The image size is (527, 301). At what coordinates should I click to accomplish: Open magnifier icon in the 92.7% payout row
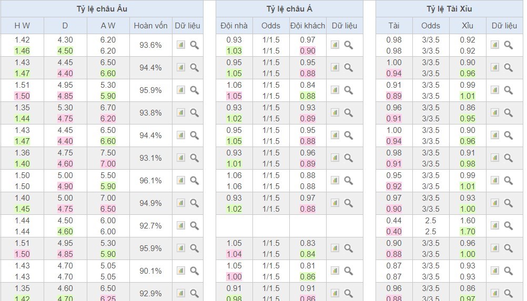194,225
